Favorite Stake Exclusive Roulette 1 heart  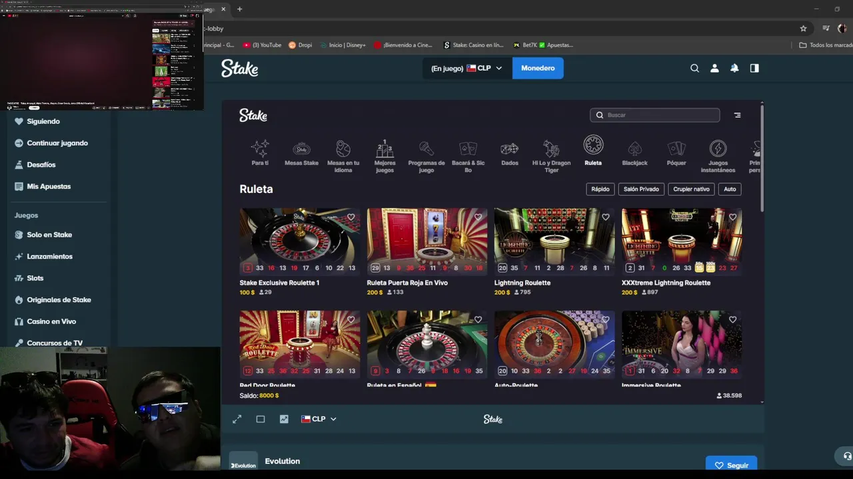click(351, 217)
